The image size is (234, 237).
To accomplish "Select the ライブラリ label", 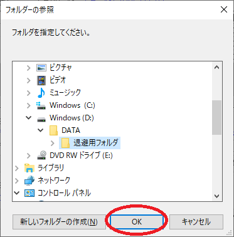I will click(x=51, y=168).
